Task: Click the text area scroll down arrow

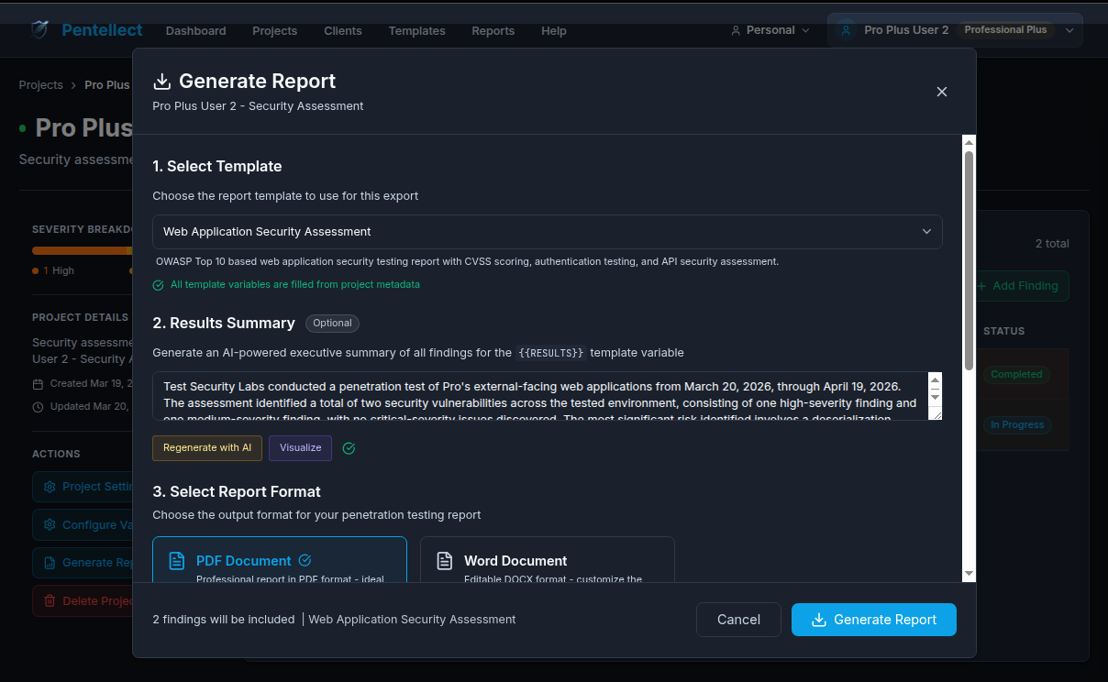Action: tap(935, 397)
